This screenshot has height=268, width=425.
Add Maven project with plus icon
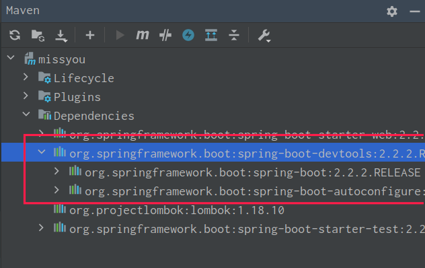[90, 35]
